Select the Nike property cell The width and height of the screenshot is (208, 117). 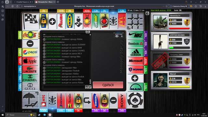[x=136, y=35]
